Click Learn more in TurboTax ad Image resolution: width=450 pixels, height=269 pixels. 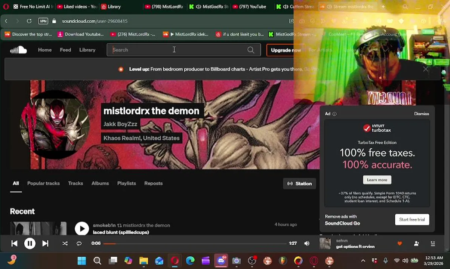377,180
